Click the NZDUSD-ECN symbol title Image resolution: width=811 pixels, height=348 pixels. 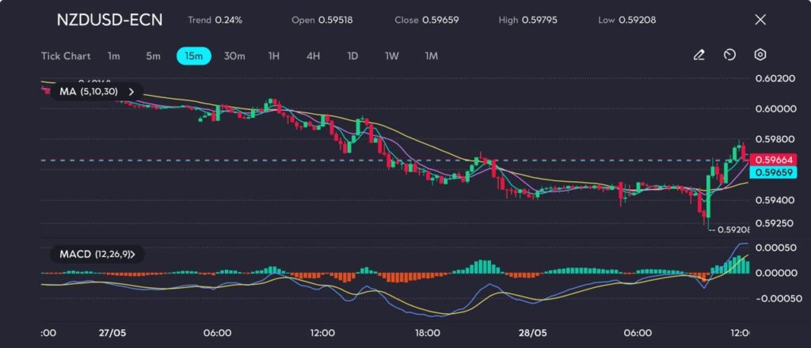tap(110, 20)
